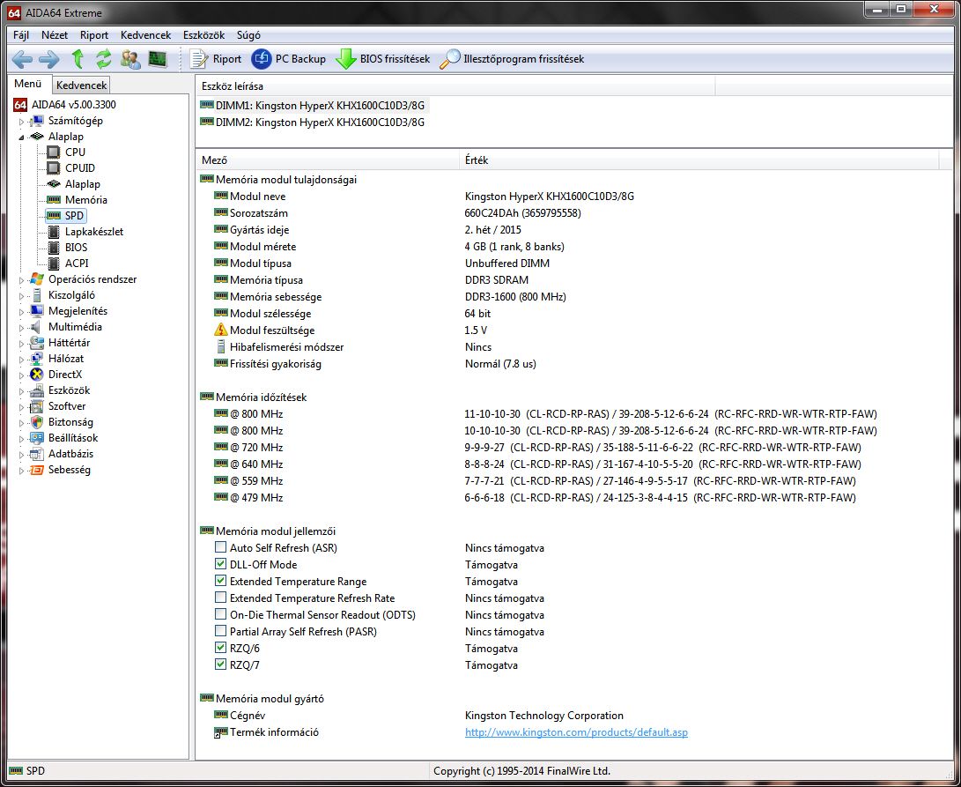
Task: Open the Fájl menu
Action: [21, 35]
